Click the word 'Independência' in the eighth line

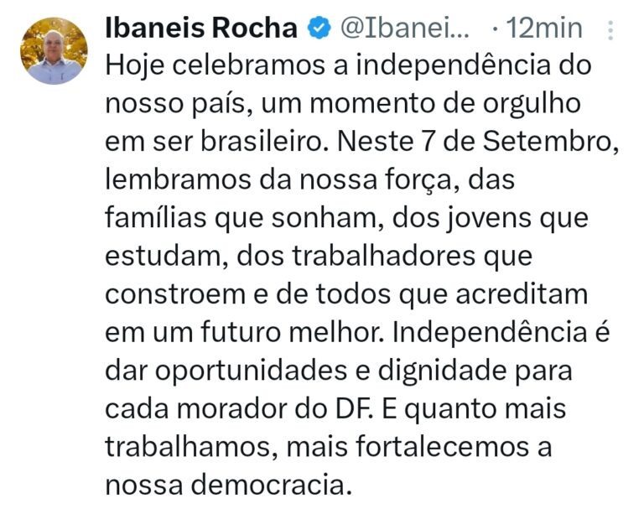click(x=491, y=333)
